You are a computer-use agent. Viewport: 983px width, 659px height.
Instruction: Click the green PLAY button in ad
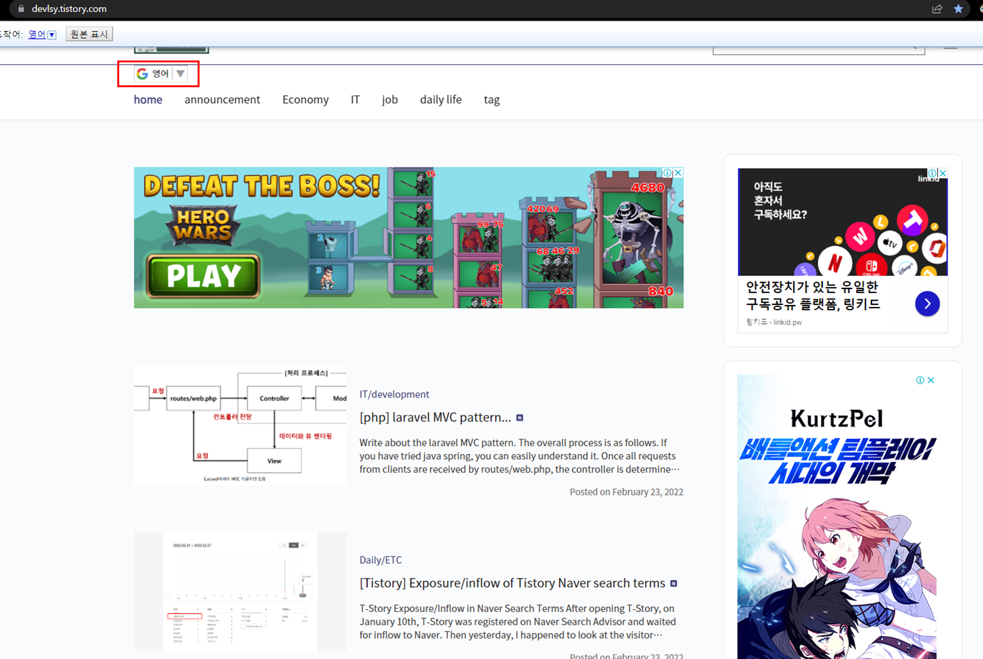point(203,276)
